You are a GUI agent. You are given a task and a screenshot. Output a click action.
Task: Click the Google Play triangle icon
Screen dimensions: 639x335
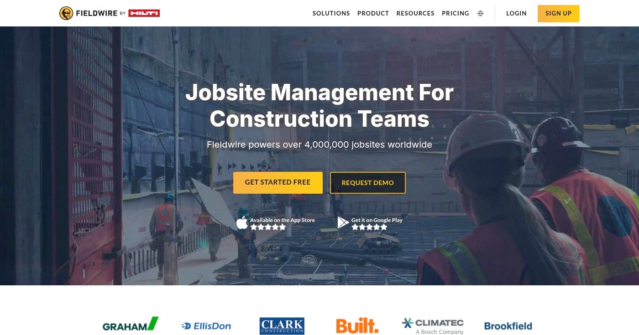343,222
